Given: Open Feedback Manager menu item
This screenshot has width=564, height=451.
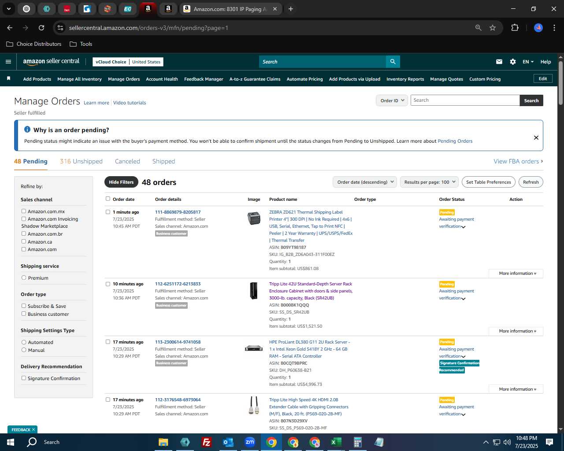Looking at the screenshot, I should (x=204, y=79).
